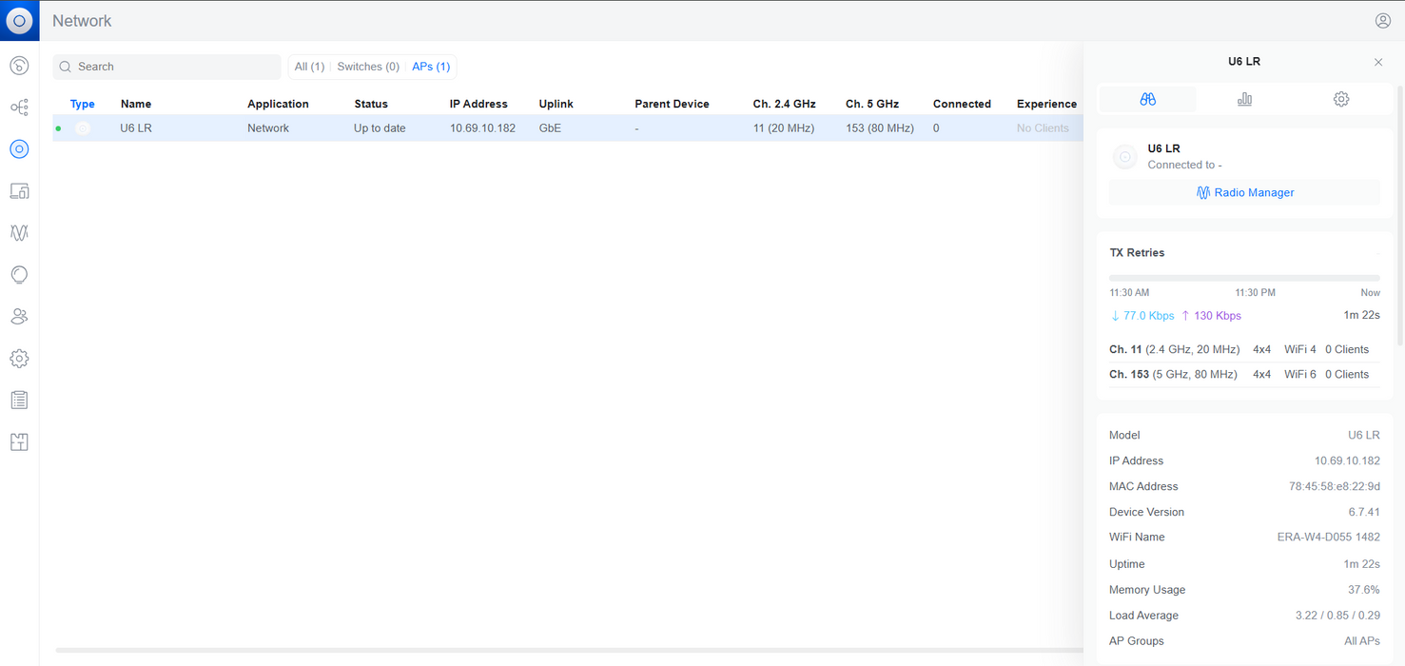The image size is (1405, 666).
Task: Click the Ch. 11 (2.4 GHz, 20 MHz) radio row
Action: point(1244,349)
